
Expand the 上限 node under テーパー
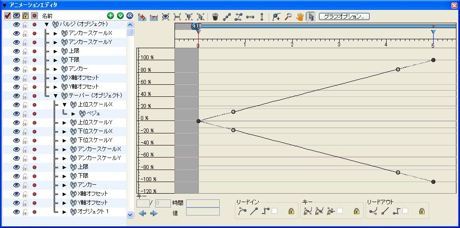[x=64, y=167]
